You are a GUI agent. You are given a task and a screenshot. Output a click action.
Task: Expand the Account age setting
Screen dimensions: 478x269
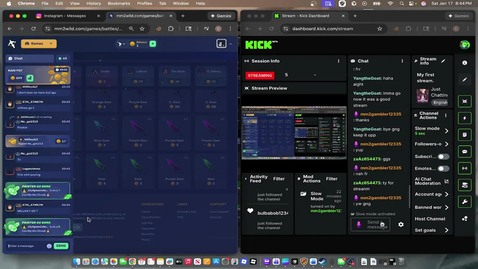[447, 194]
